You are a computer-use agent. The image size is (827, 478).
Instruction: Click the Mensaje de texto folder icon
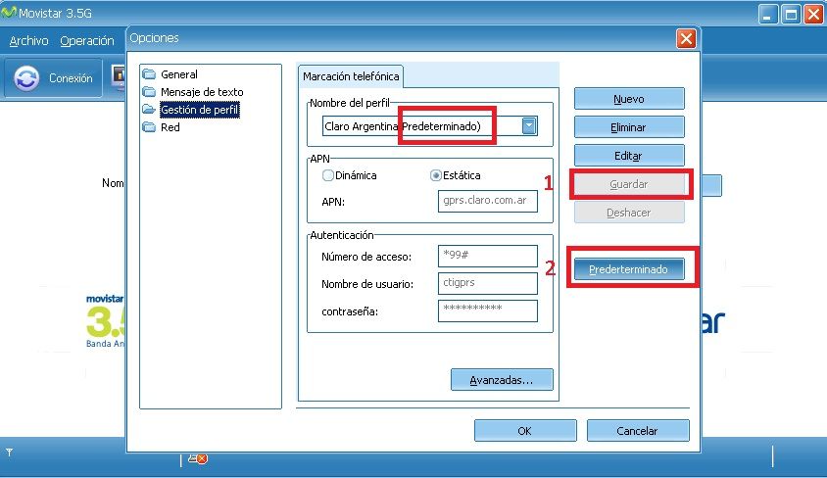(149, 92)
